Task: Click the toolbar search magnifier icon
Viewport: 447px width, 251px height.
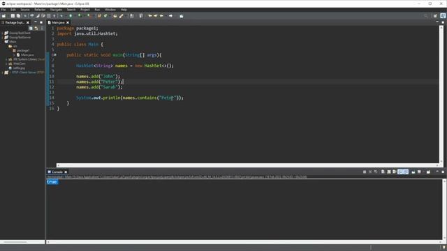Action: coord(425,16)
